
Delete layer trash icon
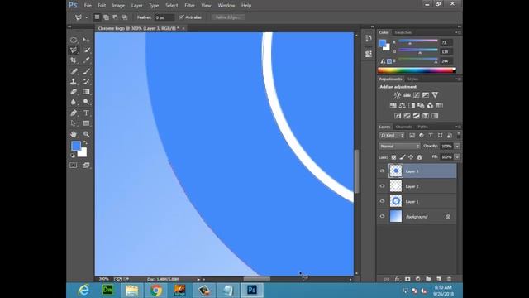click(x=449, y=279)
